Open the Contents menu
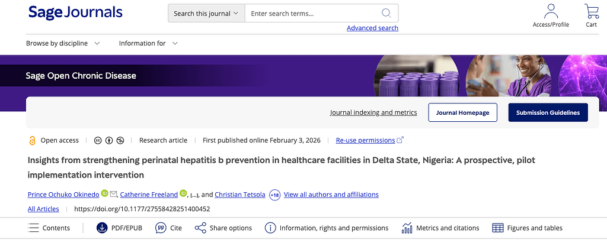This screenshot has width=607, height=249. [49, 228]
